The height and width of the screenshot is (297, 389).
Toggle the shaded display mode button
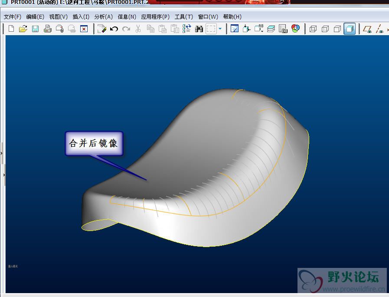[x=350, y=29]
